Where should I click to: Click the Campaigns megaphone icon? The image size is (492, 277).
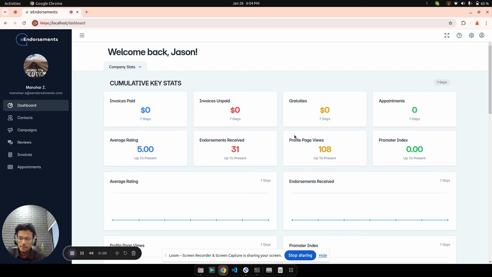[10, 130]
